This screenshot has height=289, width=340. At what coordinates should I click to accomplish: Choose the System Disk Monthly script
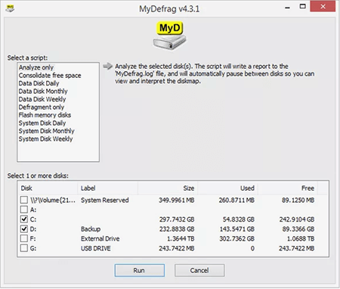46,131
